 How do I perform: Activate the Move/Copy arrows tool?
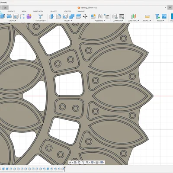point(85,16)
